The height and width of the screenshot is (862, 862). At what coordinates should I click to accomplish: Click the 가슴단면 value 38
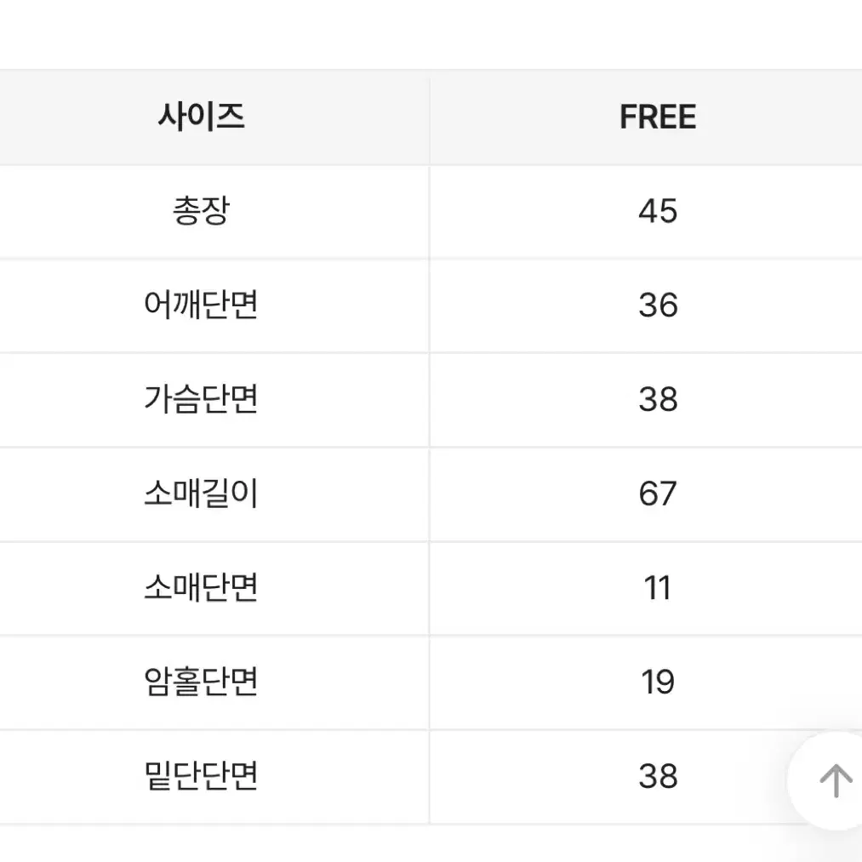coord(658,399)
